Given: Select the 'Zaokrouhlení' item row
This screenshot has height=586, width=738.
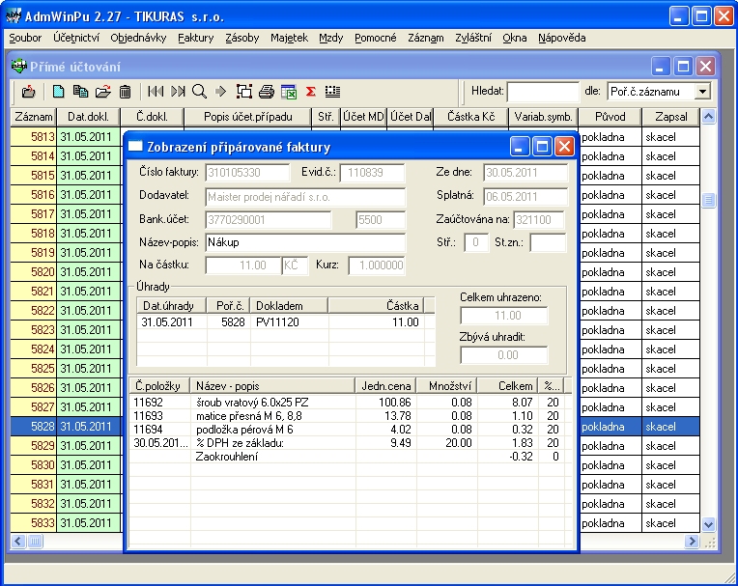Looking at the screenshot, I should tap(351, 457).
